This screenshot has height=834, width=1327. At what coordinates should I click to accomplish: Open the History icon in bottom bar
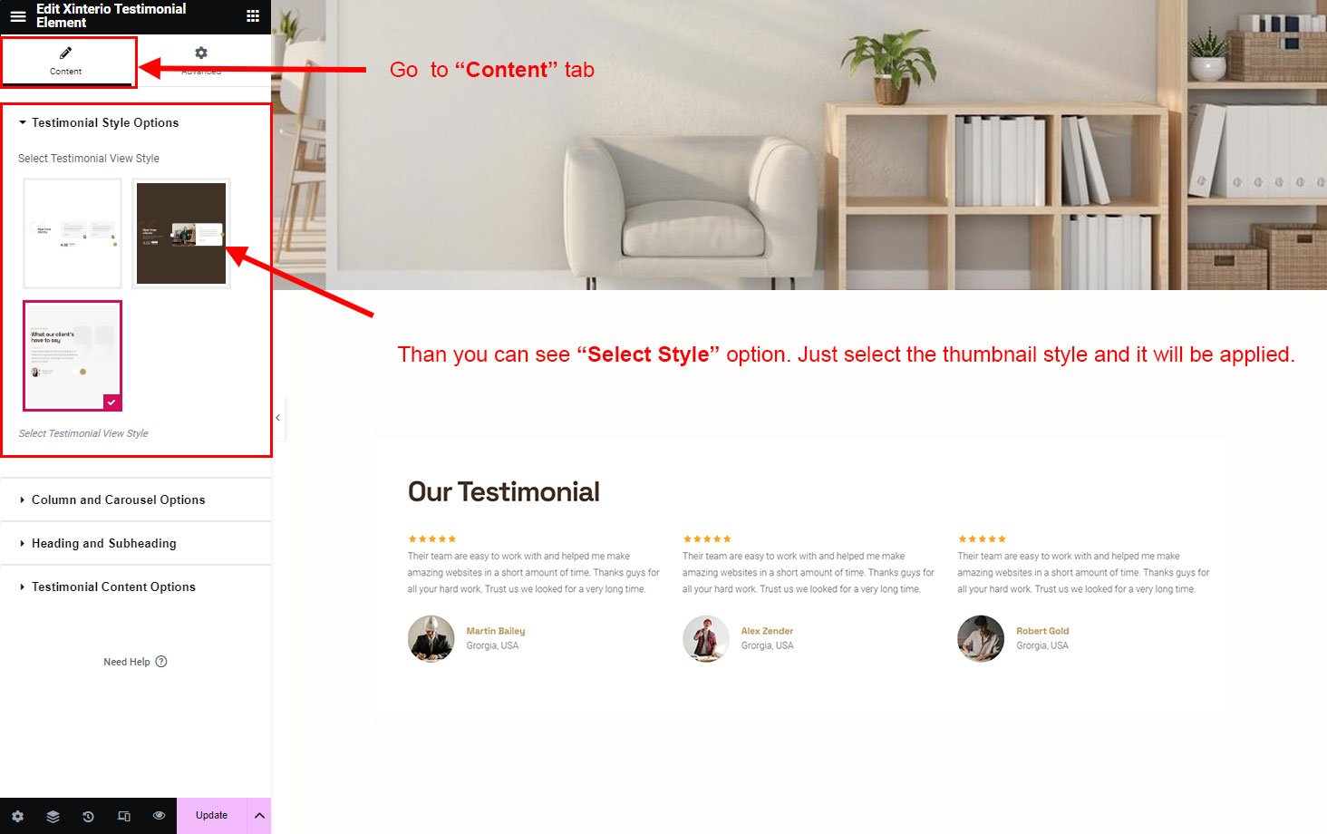[x=88, y=816]
